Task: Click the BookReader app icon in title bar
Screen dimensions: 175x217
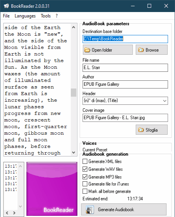Action: tap(6, 6)
